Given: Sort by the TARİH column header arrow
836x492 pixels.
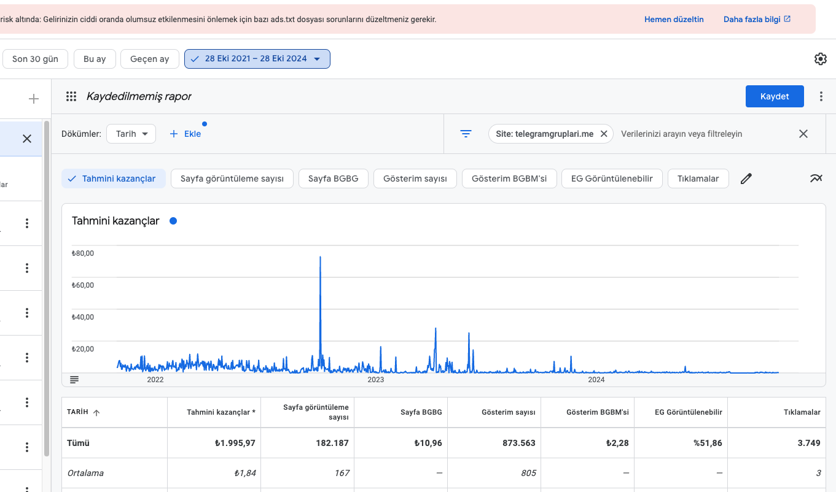Looking at the screenshot, I should 96,412.
